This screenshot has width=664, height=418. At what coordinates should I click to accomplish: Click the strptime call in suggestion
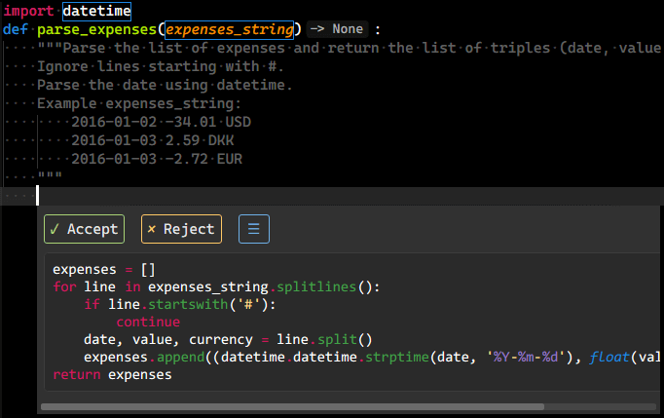point(397,357)
